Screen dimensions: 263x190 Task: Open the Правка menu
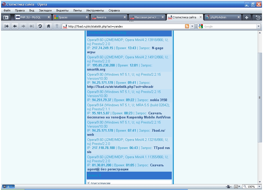click(20, 10)
